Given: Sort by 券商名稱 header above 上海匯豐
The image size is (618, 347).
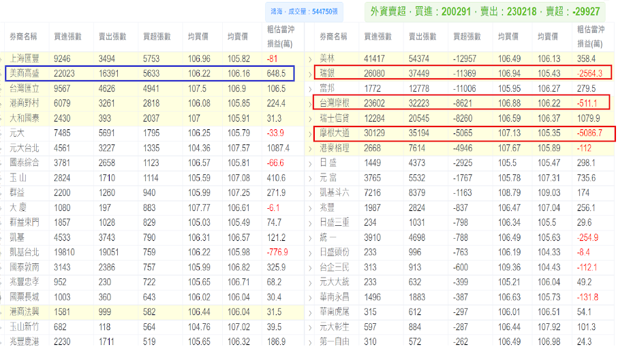Looking at the screenshot, I should pyautogui.click(x=23, y=37).
